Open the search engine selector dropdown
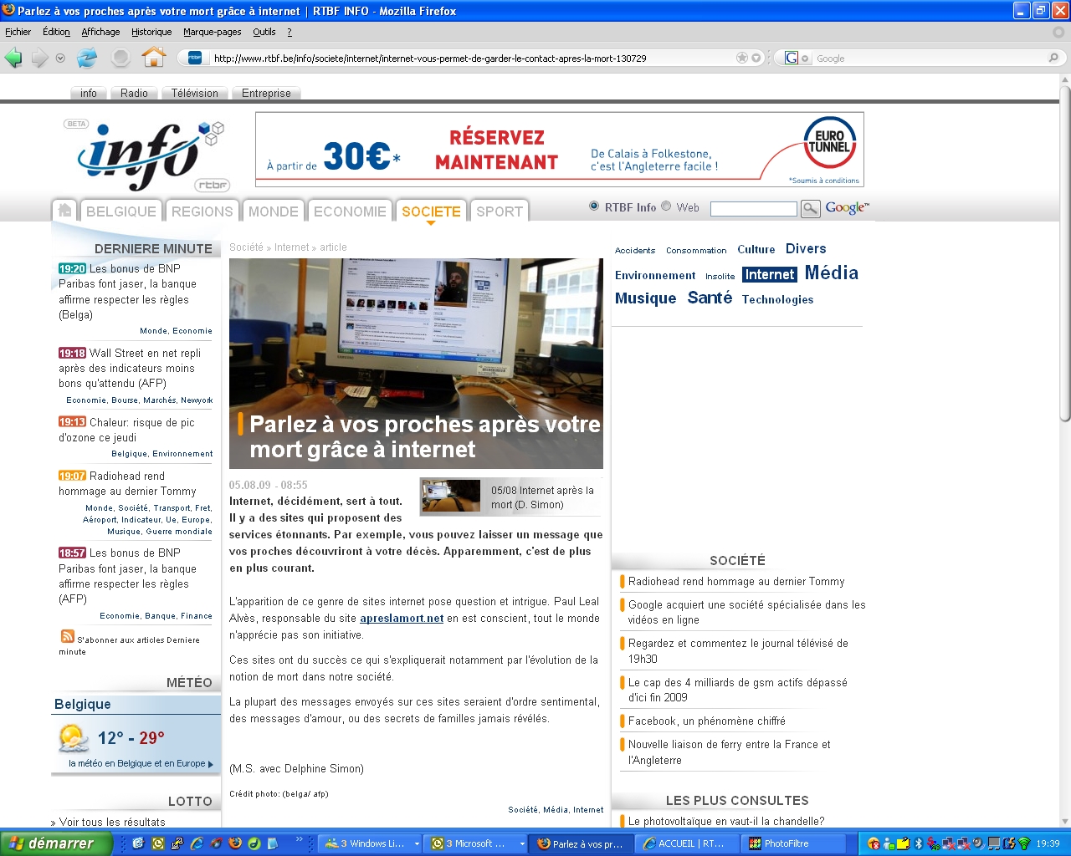The height and width of the screenshot is (856, 1071). pos(797,58)
